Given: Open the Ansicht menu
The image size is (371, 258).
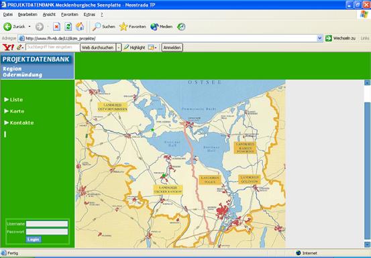Looking at the screenshot, I should point(49,15).
